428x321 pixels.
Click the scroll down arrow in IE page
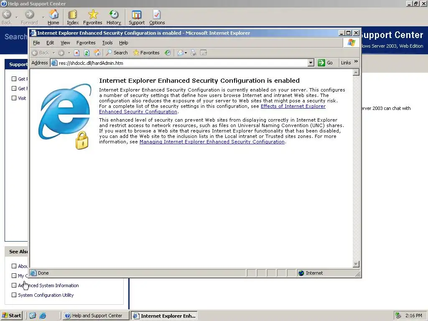coord(356,264)
